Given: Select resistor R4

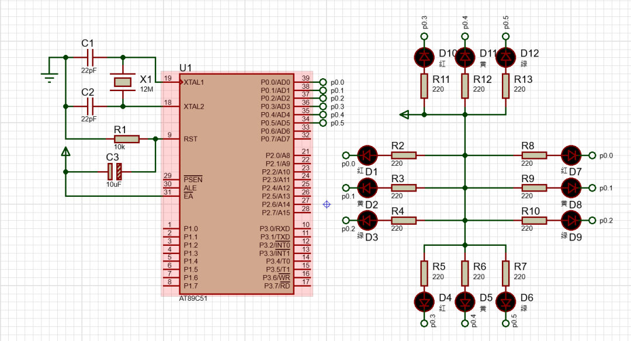Looking at the screenshot, I should [404, 220].
